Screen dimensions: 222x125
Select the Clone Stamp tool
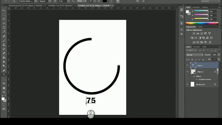point(4,45)
